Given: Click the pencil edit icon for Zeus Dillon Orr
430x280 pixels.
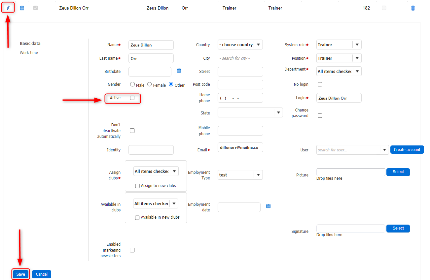Looking at the screenshot, I should (x=8, y=8).
